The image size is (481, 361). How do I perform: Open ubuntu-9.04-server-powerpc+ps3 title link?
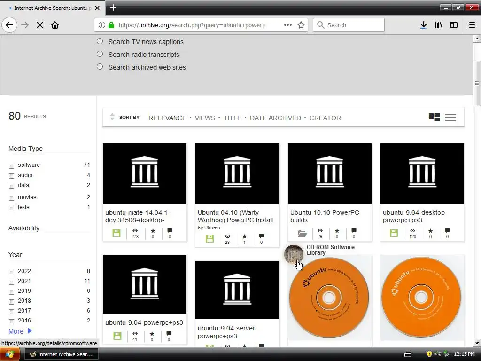point(228,332)
